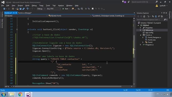Expand the References node arrow

[x=140, y=30]
